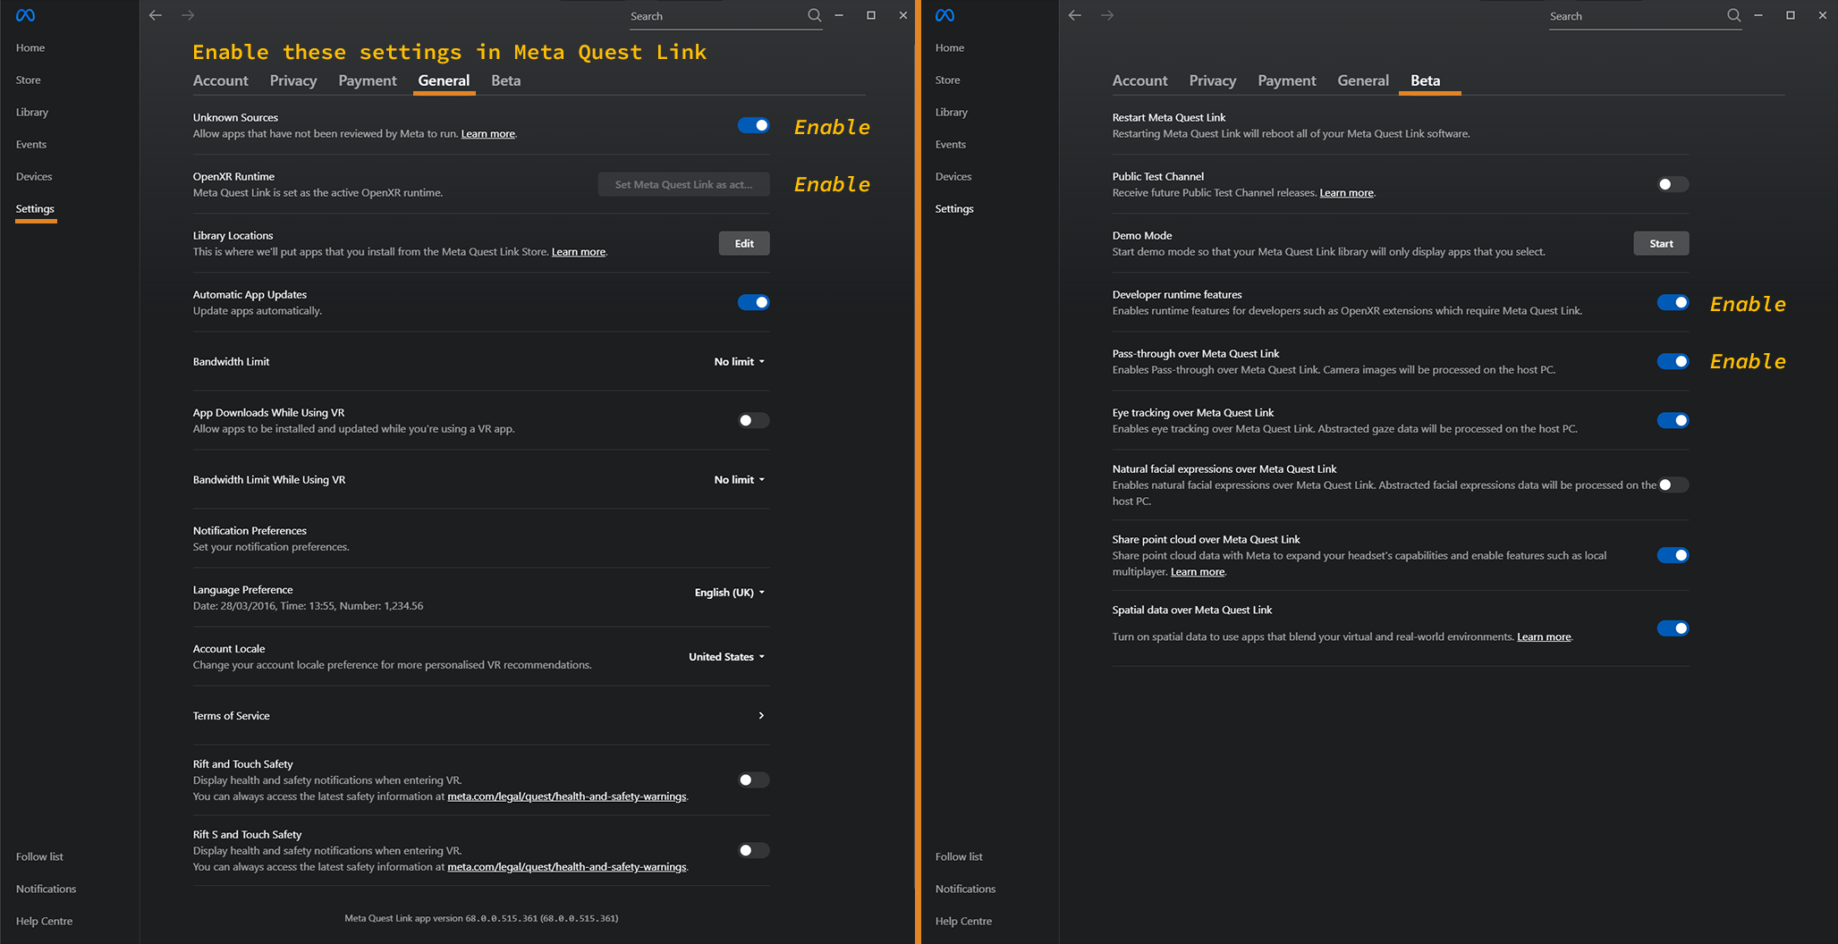Viewport: 1838px width, 944px height.
Task: Toggle Automatic App Updates switch
Action: click(x=753, y=302)
